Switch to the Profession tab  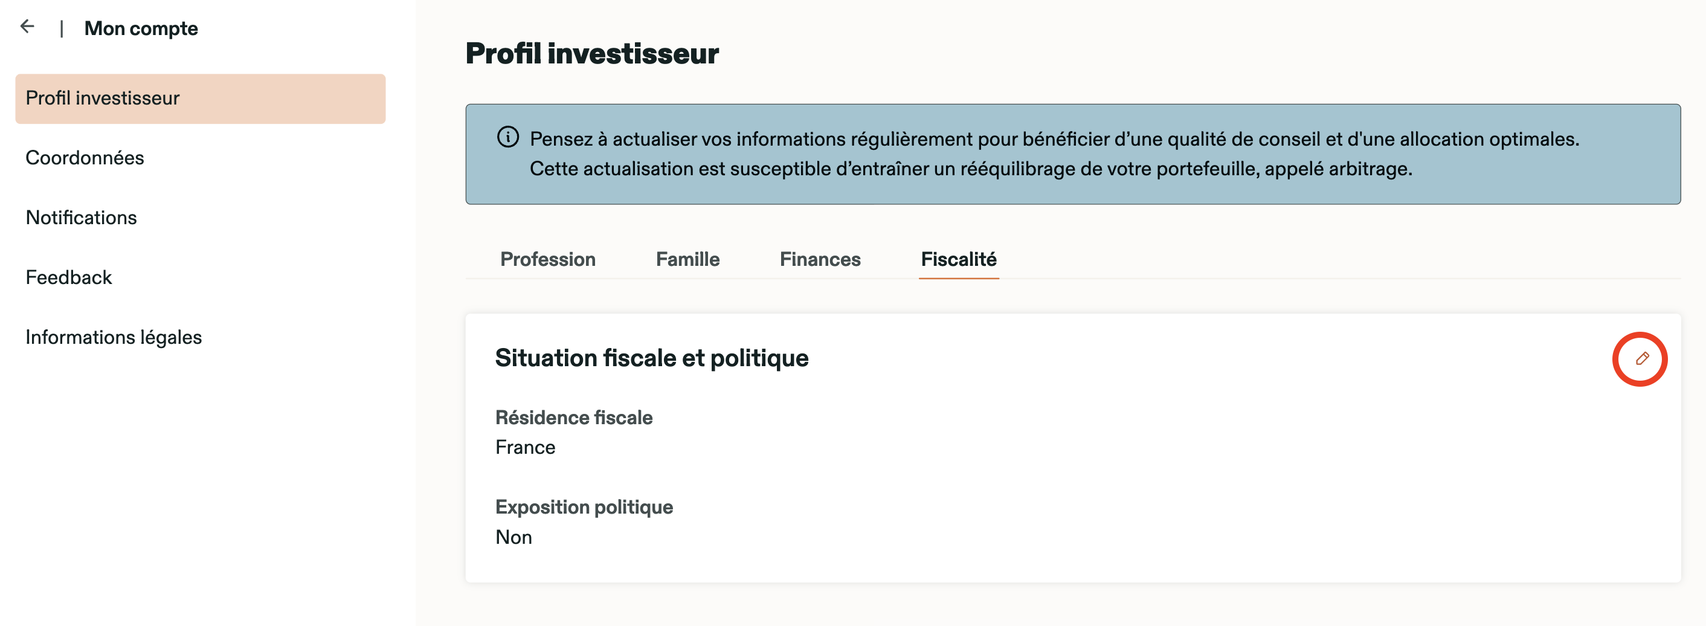(548, 259)
